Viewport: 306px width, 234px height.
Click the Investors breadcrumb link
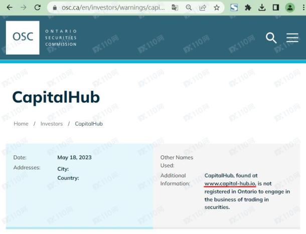(52, 124)
